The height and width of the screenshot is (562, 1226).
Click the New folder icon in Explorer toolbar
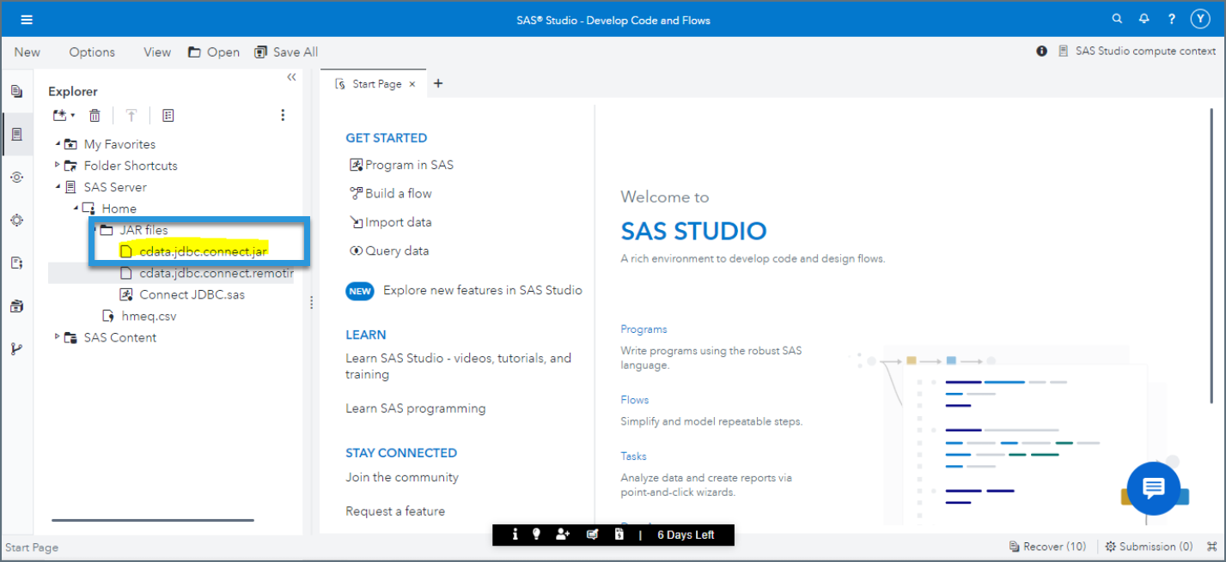pos(60,114)
